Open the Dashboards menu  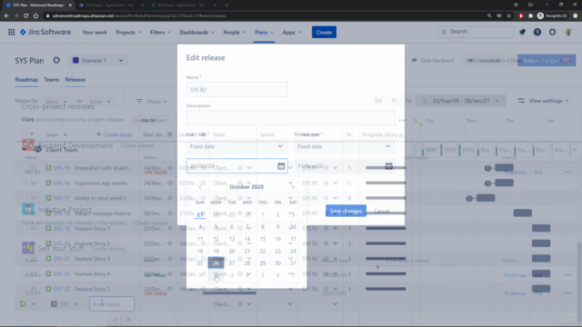pyautogui.click(x=197, y=33)
